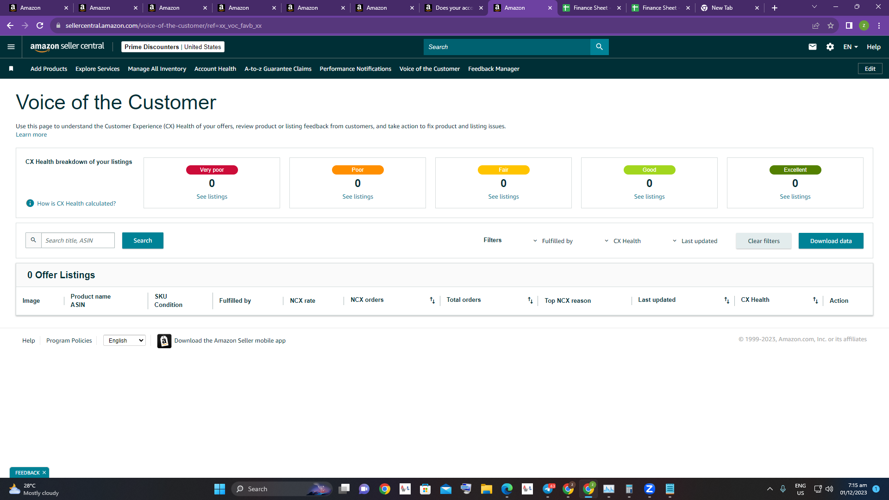889x500 pixels.
Task: Bookmark this page with the star icon
Action: (831, 25)
